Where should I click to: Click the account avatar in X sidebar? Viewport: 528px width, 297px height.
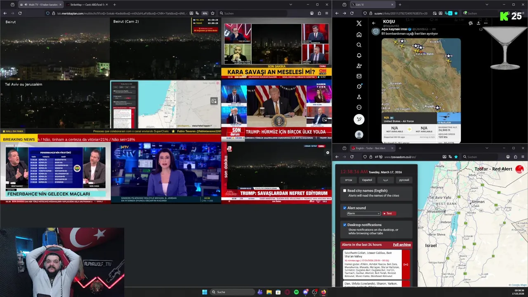359,134
